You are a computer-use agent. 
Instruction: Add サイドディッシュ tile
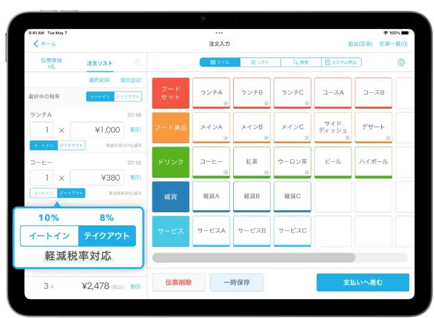(x=333, y=128)
